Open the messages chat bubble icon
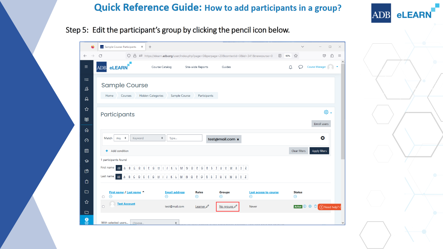 click(x=301, y=67)
